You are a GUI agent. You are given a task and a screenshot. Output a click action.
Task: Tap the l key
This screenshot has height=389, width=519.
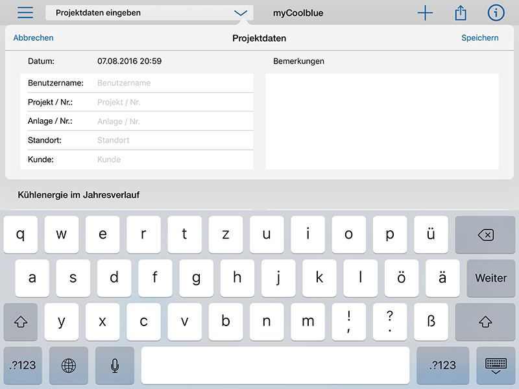[x=361, y=278]
